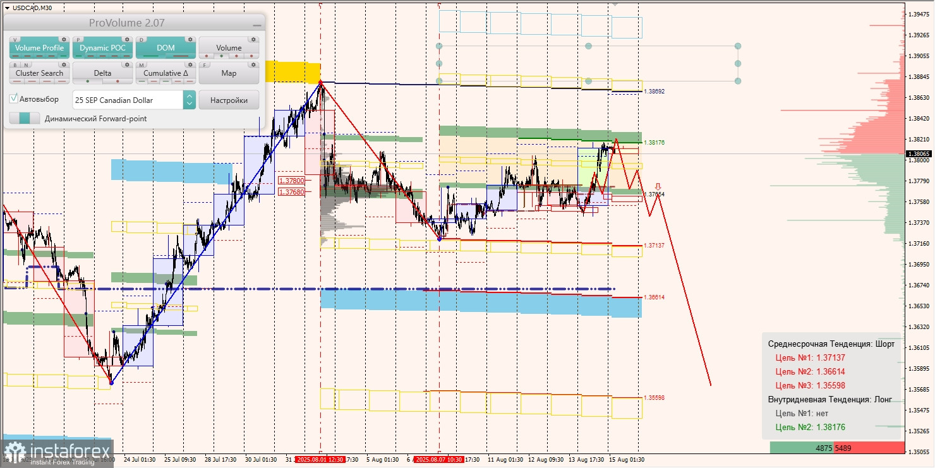Open Cumulative Δ gear settings
This screenshot has height=468, width=935.
pyautogui.click(x=190, y=64)
